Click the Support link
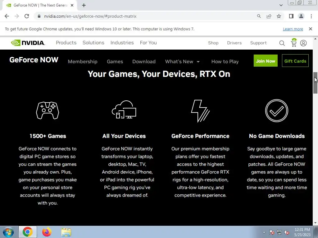 coord(258,43)
